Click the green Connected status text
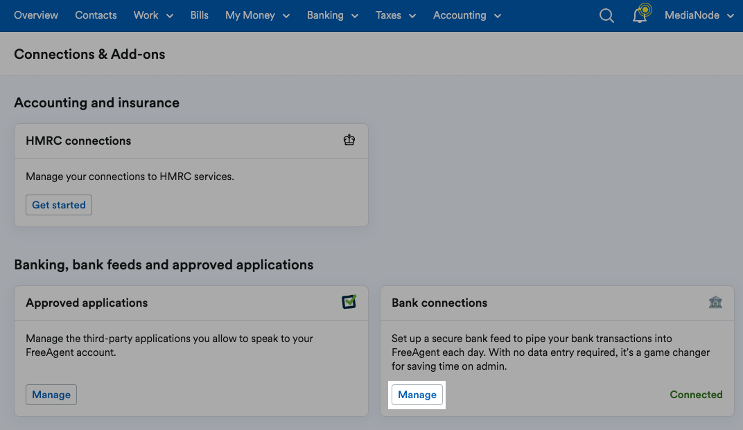743x430 pixels. [x=696, y=395]
